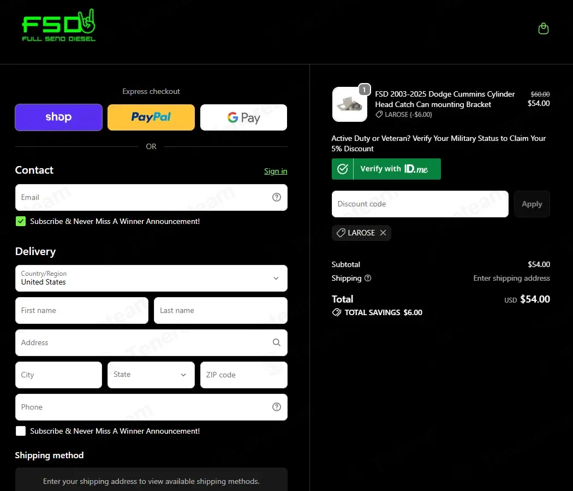This screenshot has height=491, width=573.
Task: Click the Address search magnifier icon
Action: click(x=277, y=342)
